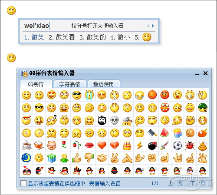Choose the birthday cake emoji
Screen dimensions: 217x195
127,145
